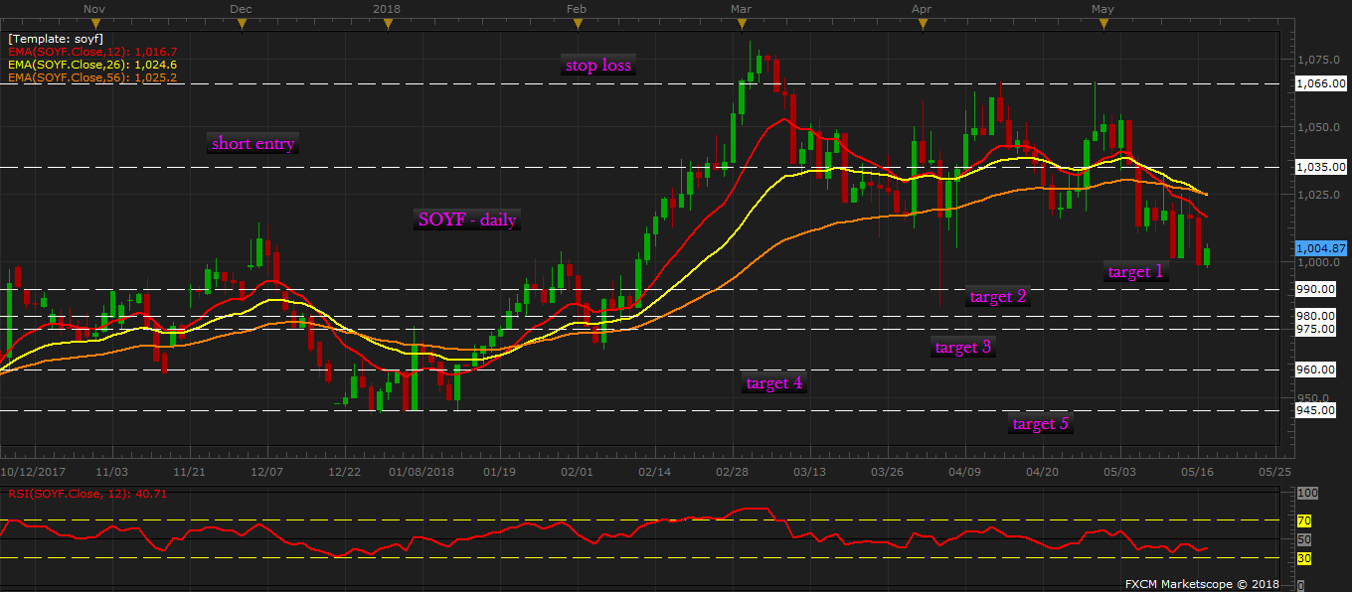Click the 945.00 price line label
This screenshot has height=592, width=1352.
tap(1315, 409)
